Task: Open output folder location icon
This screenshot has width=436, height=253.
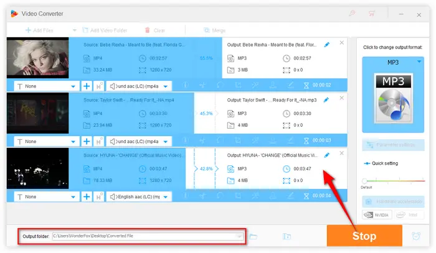Action: [x=287, y=236]
